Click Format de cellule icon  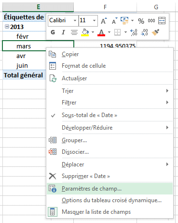(x=53, y=66)
